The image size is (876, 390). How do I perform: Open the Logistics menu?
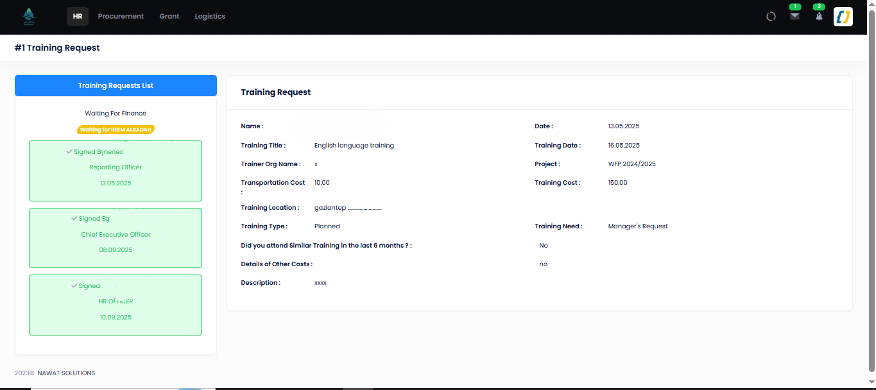pos(210,16)
